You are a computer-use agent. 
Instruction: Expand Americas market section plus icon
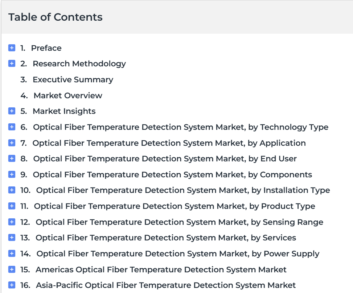[12, 269]
